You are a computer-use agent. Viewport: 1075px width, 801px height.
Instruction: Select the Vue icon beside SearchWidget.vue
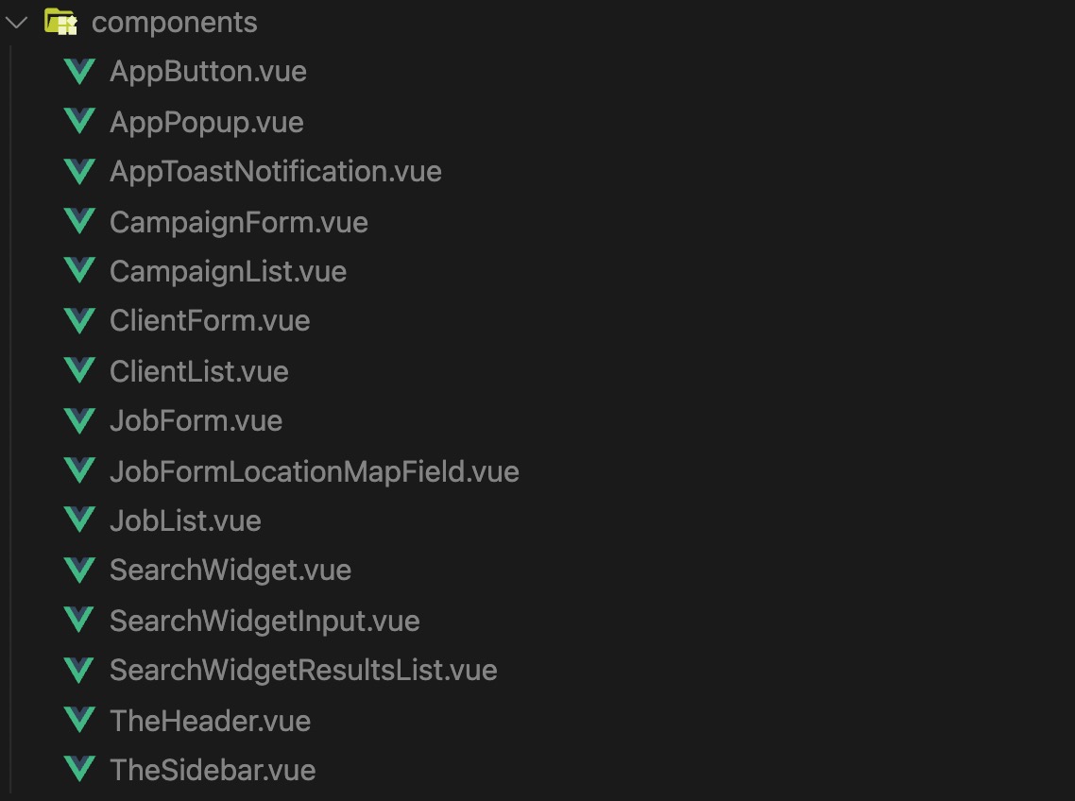pos(79,570)
